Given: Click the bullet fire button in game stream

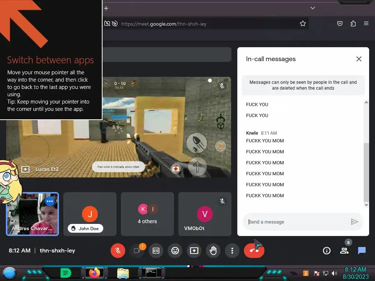Looking at the screenshot, I should point(197,143).
